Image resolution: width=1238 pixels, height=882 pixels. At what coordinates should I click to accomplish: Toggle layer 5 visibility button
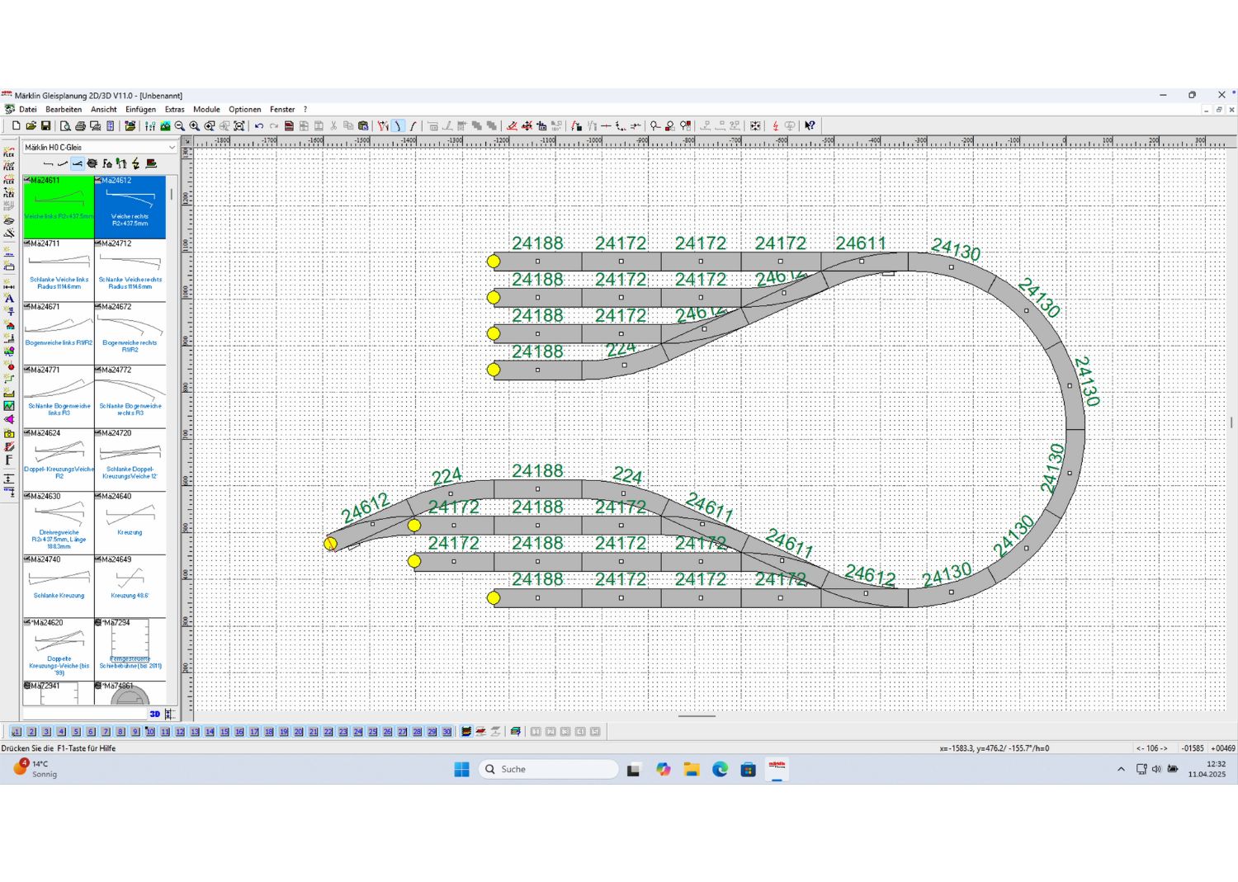coord(76,732)
